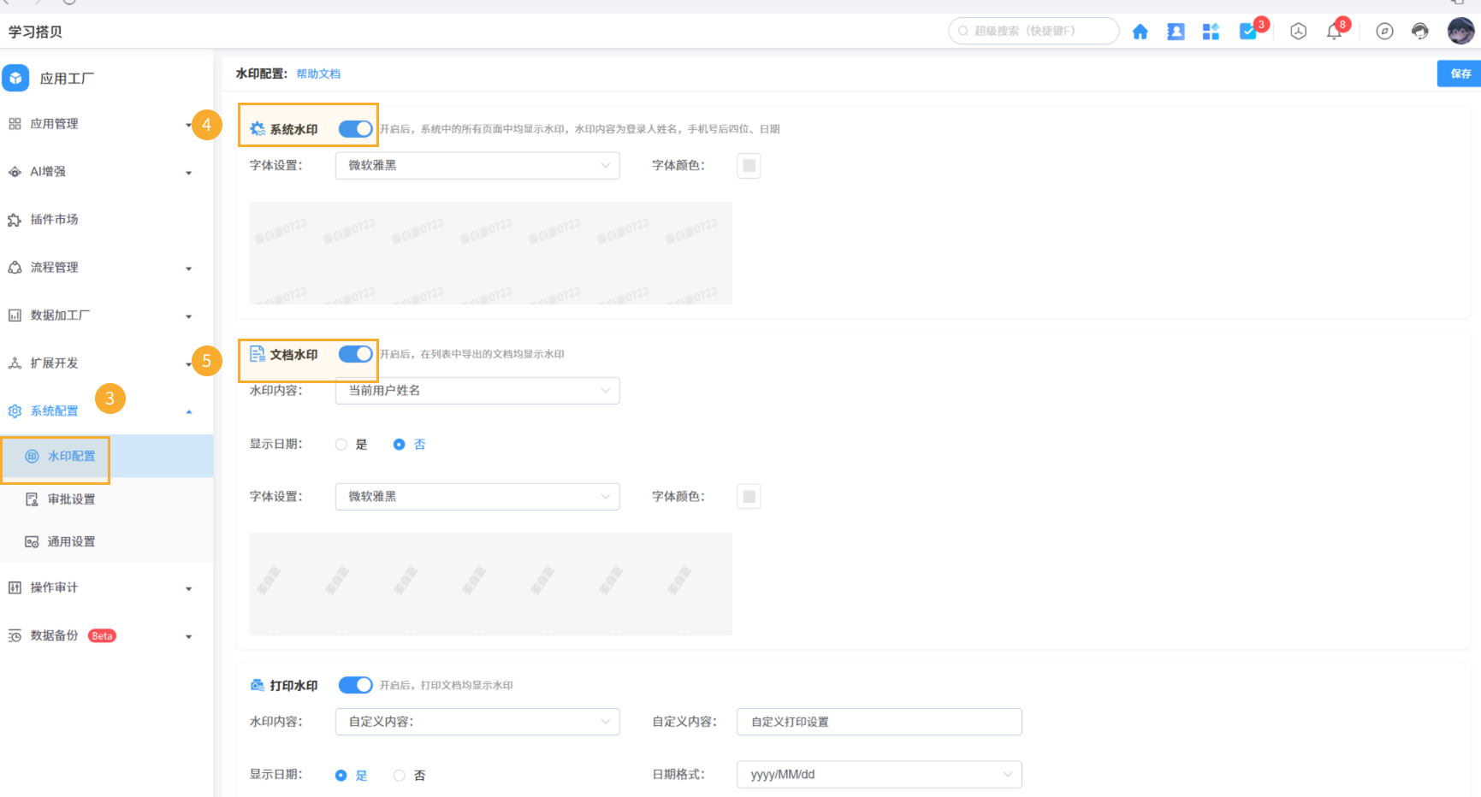The height and width of the screenshot is (797, 1481).
Task: Open the 帮助文档 link
Action: (318, 74)
